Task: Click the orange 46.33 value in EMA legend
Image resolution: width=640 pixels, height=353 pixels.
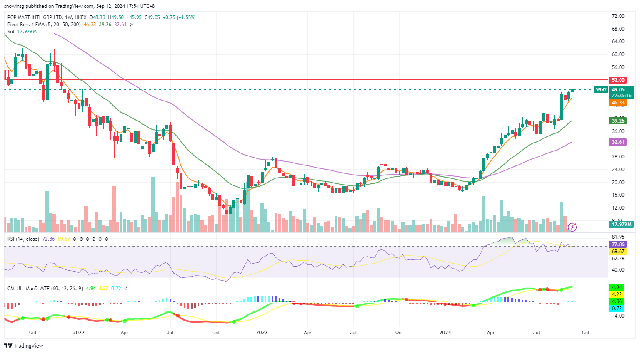Action: pos(90,25)
